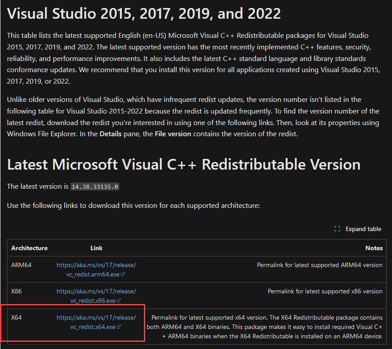The height and width of the screenshot is (349, 392).
Task: Open the vc_redist.x86.exe download link
Action: pyautogui.click(x=96, y=296)
